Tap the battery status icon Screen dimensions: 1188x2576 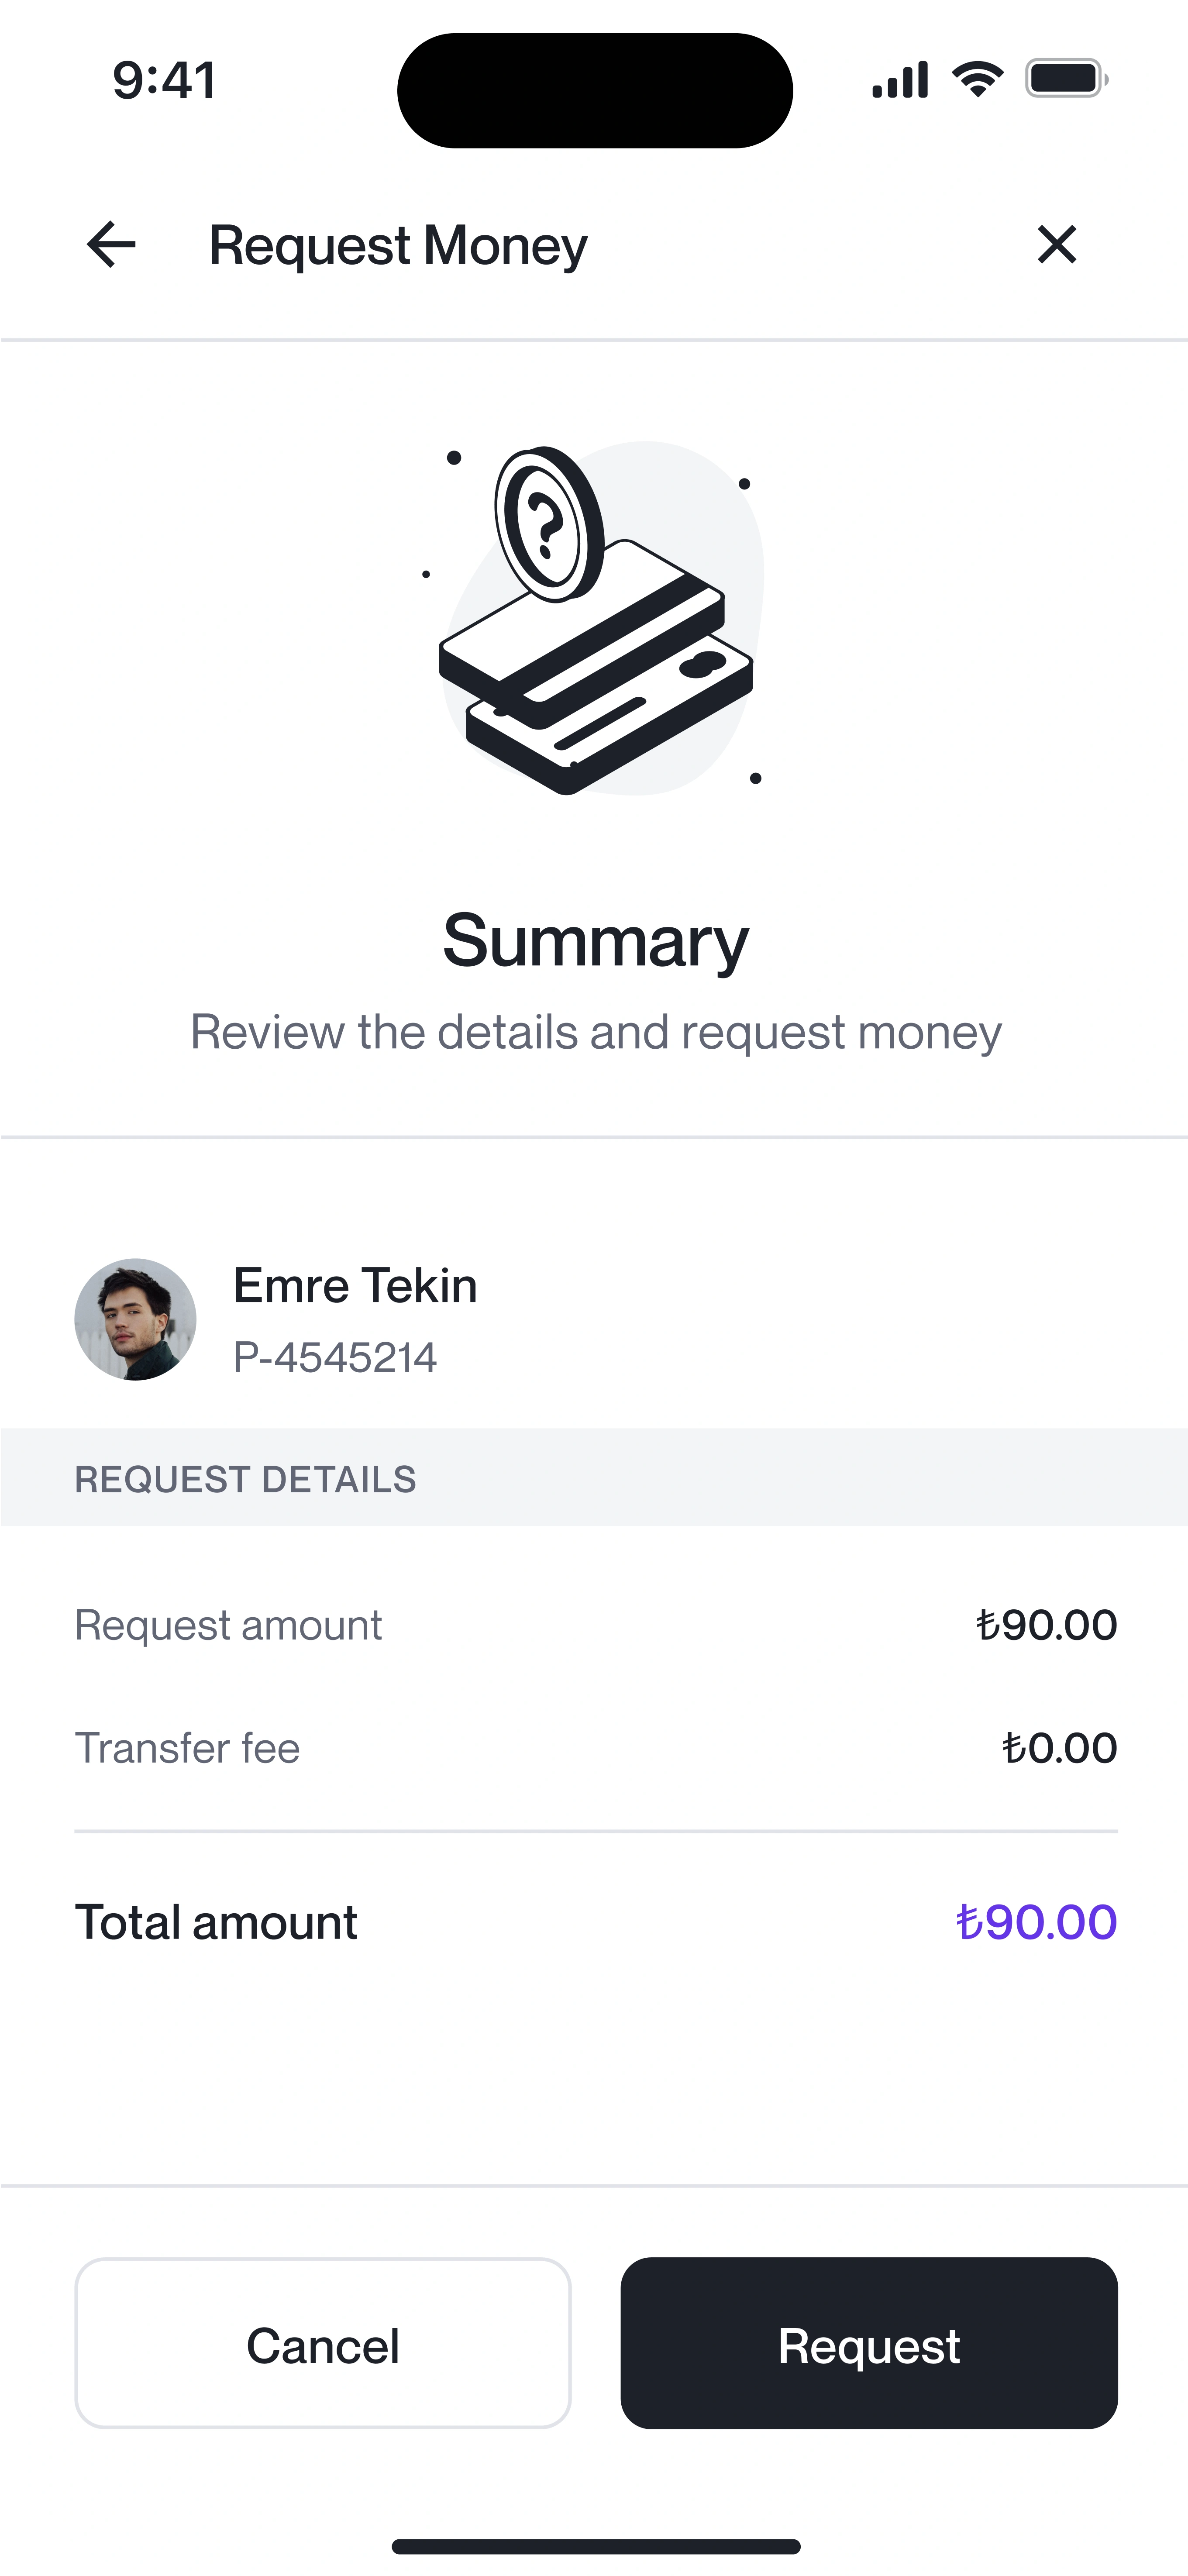1066,79
